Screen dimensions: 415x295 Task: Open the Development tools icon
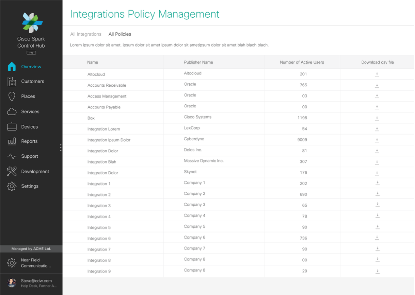12,171
